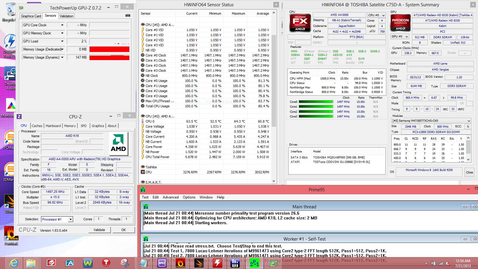Open the Prime95 Test menu

(145, 197)
